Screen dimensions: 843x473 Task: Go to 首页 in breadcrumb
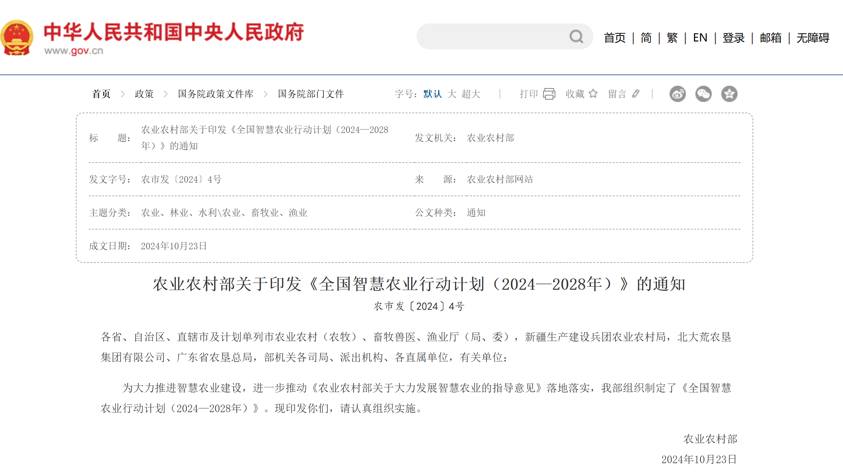(x=101, y=94)
